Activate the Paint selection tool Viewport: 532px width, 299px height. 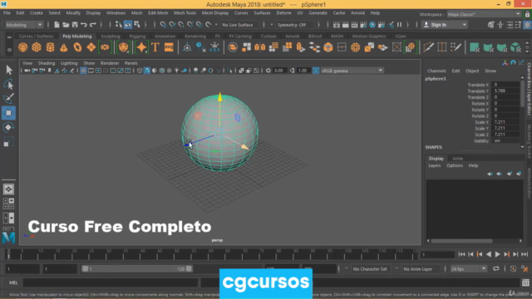pos(9,98)
